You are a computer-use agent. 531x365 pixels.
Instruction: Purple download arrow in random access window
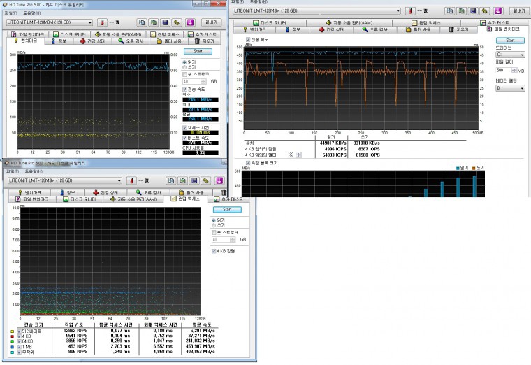click(219, 180)
